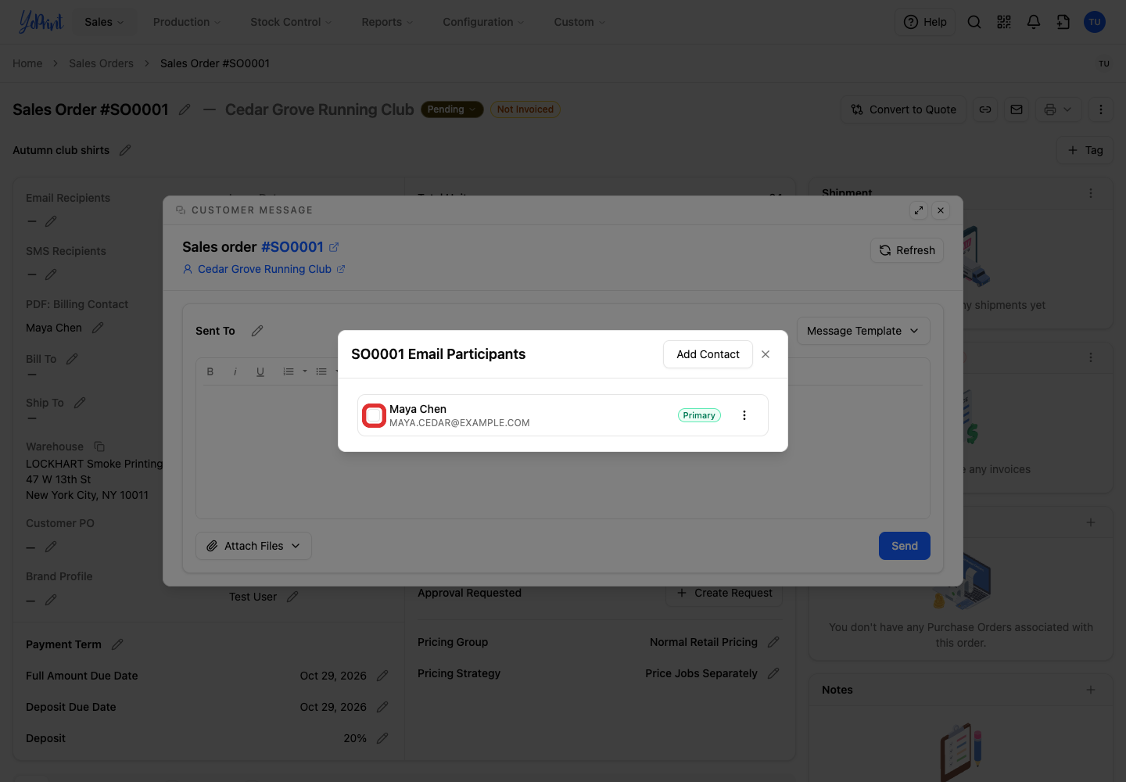Open the email order icon
Screen dimensions: 1126x782
(x=1017, y=109)
